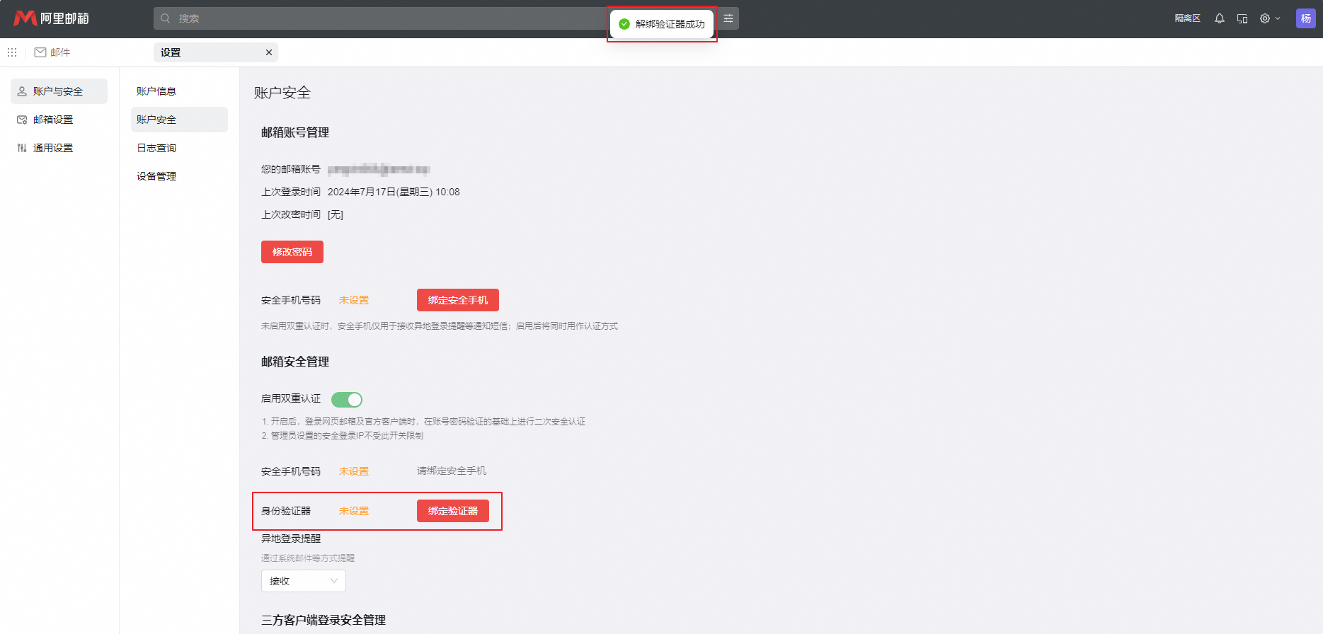The width and height of the screenshot is (1323, 634).
Task: Open the app grid launcher icon
Action: (12, 52)
